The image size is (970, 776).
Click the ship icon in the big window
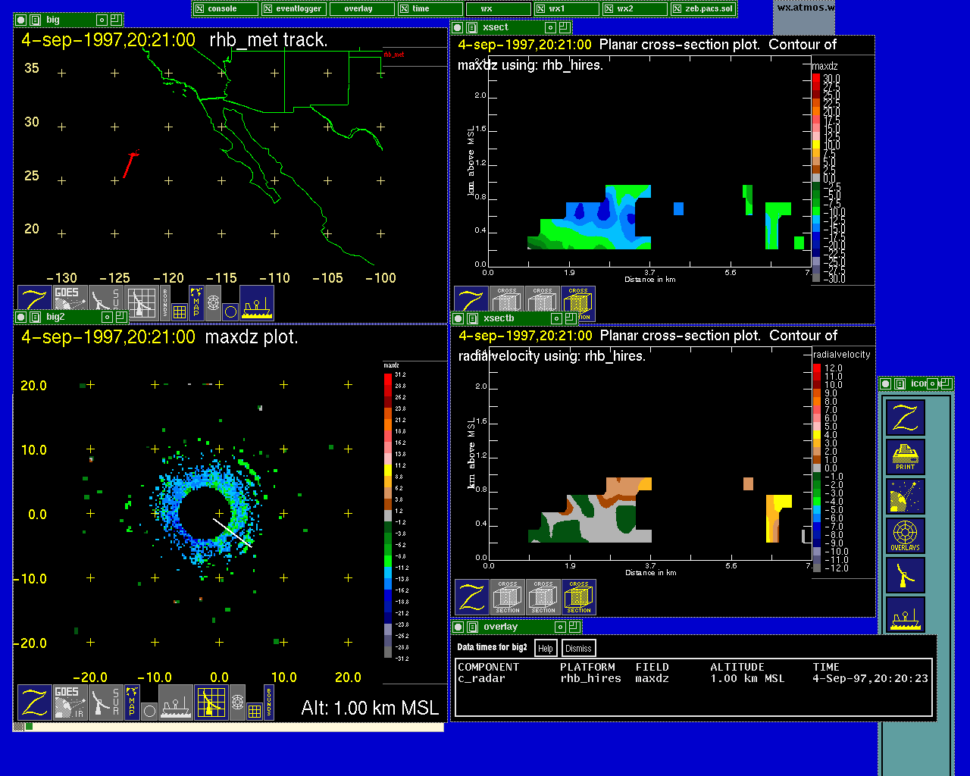[x=257, y=303]
